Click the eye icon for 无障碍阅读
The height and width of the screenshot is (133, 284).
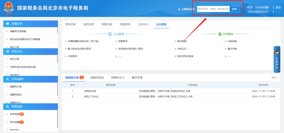(179, 9)
